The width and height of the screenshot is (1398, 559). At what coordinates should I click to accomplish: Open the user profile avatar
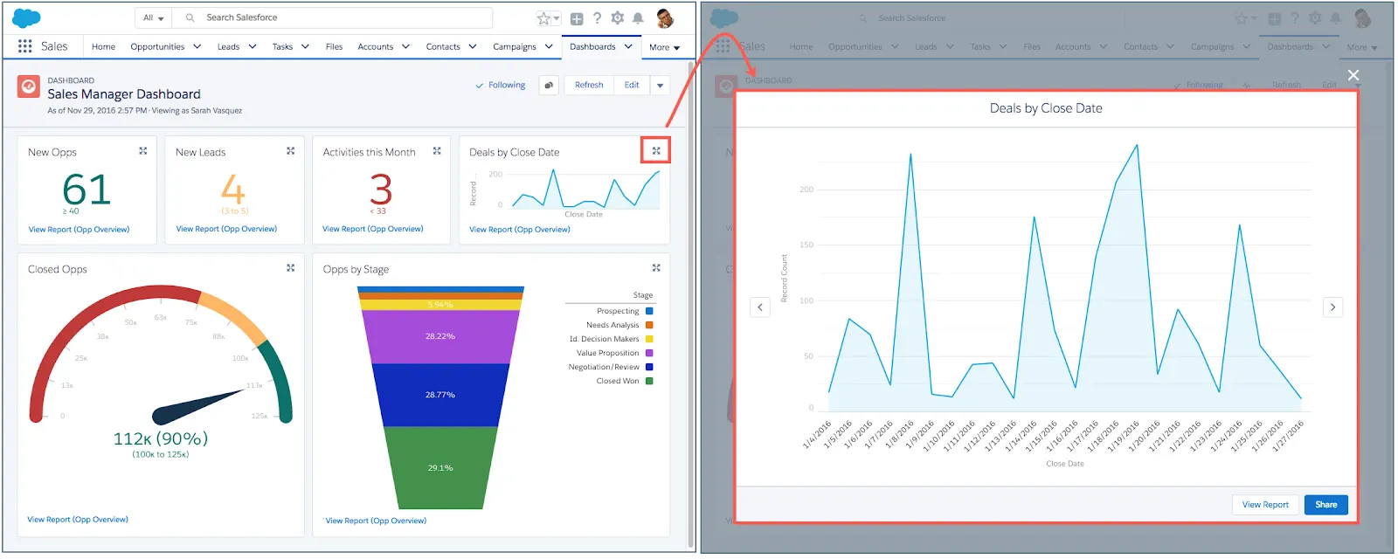coord(665,17)
